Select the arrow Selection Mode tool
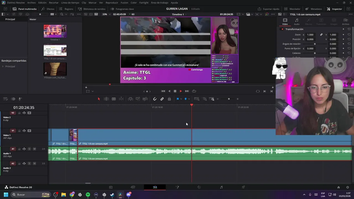 click(99, 99)
